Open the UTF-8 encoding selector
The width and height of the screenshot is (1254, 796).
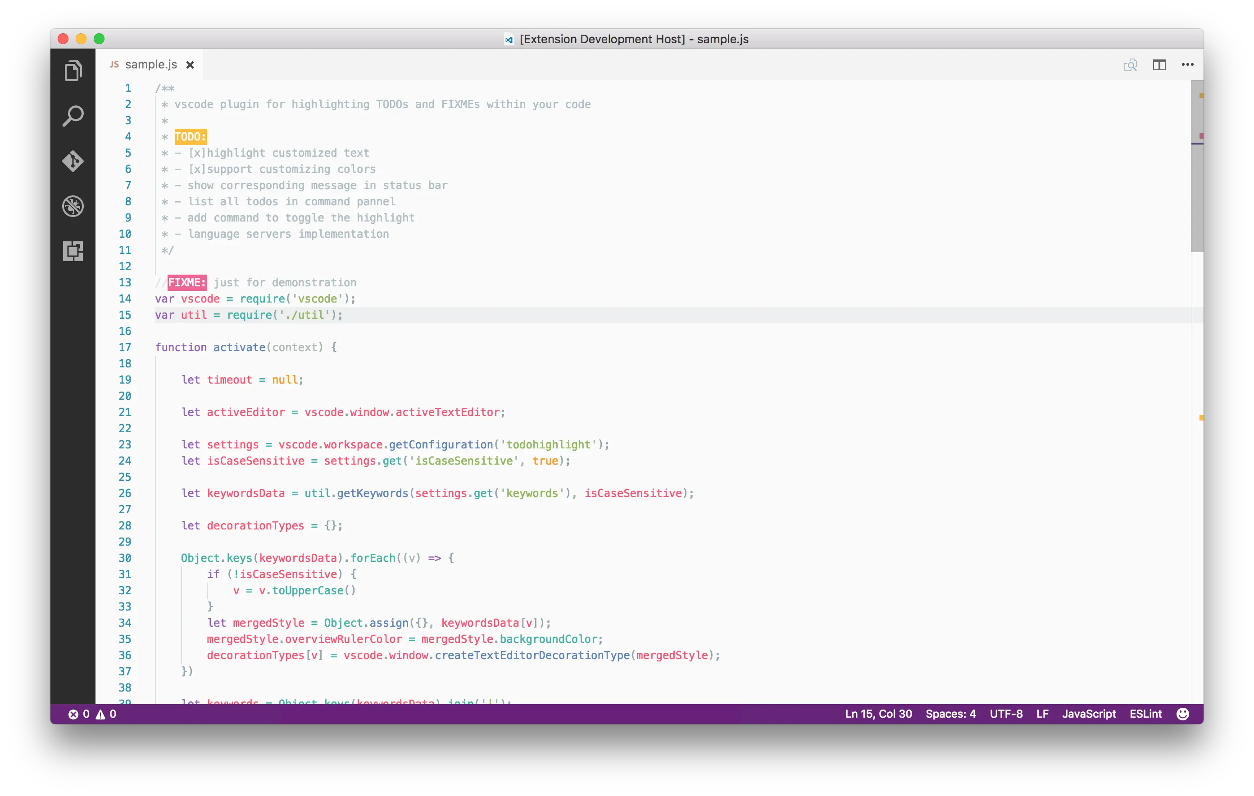click(x=1006, y=714)
